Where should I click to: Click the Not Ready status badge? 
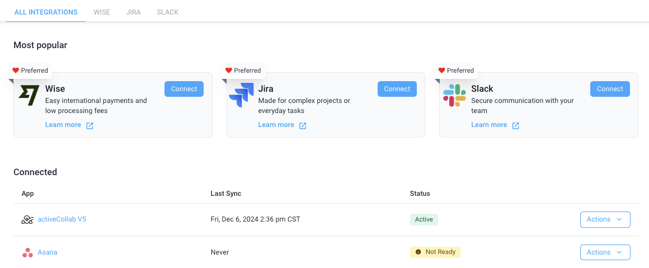pyautogui.click(x=435, y=252)
